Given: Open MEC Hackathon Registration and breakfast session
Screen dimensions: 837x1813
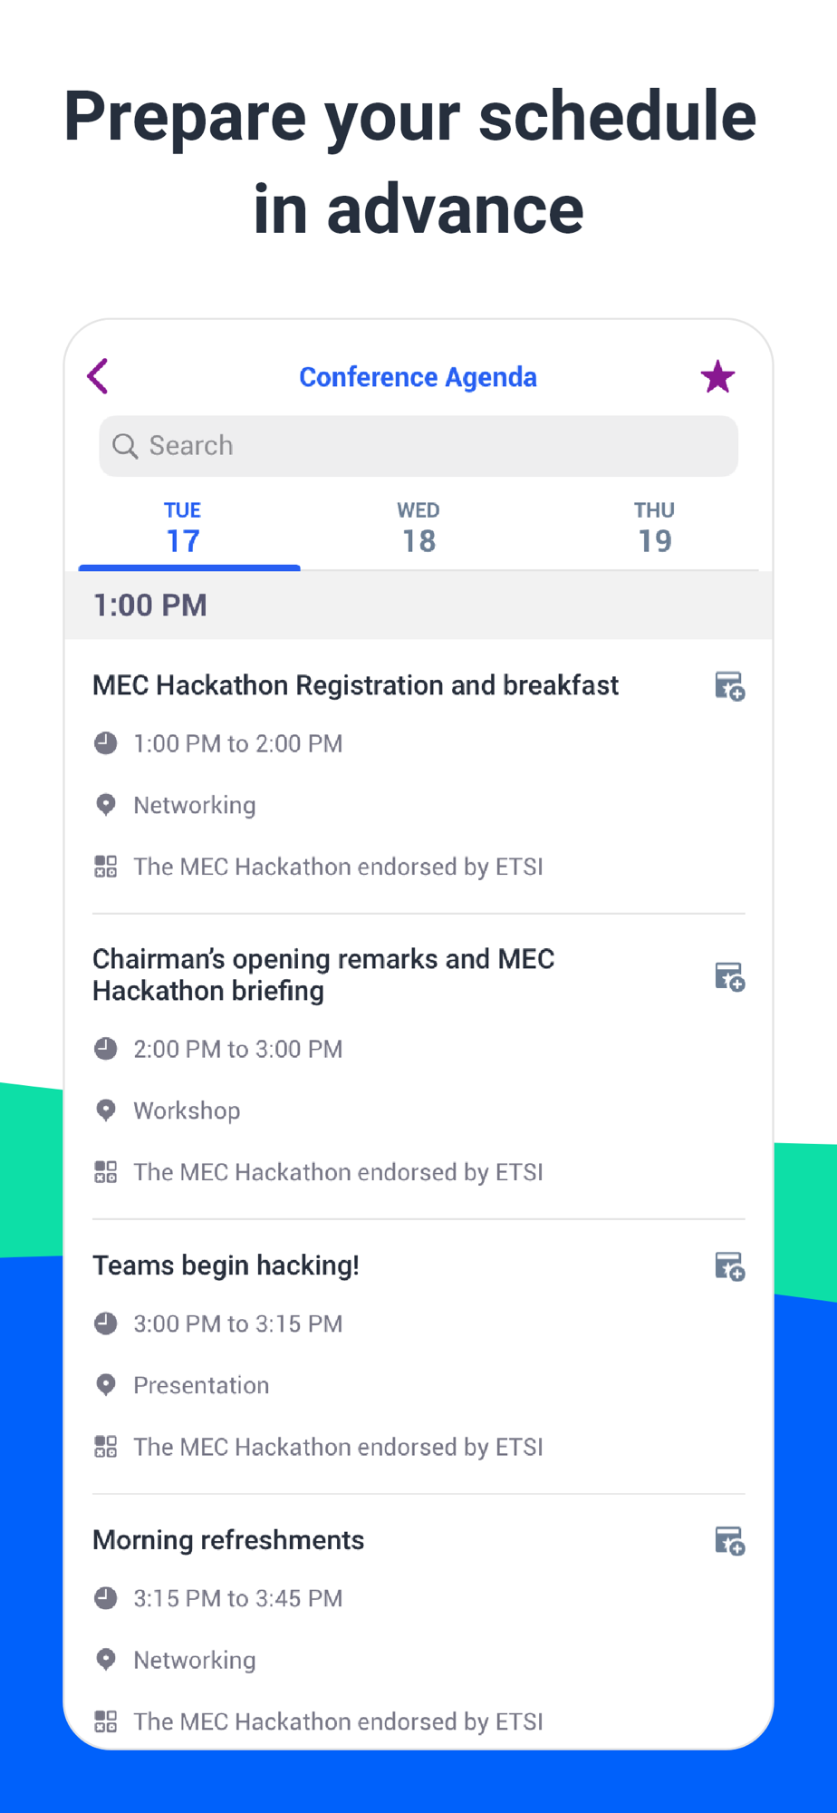Looking at the screenshot, I should click(355, 685).
